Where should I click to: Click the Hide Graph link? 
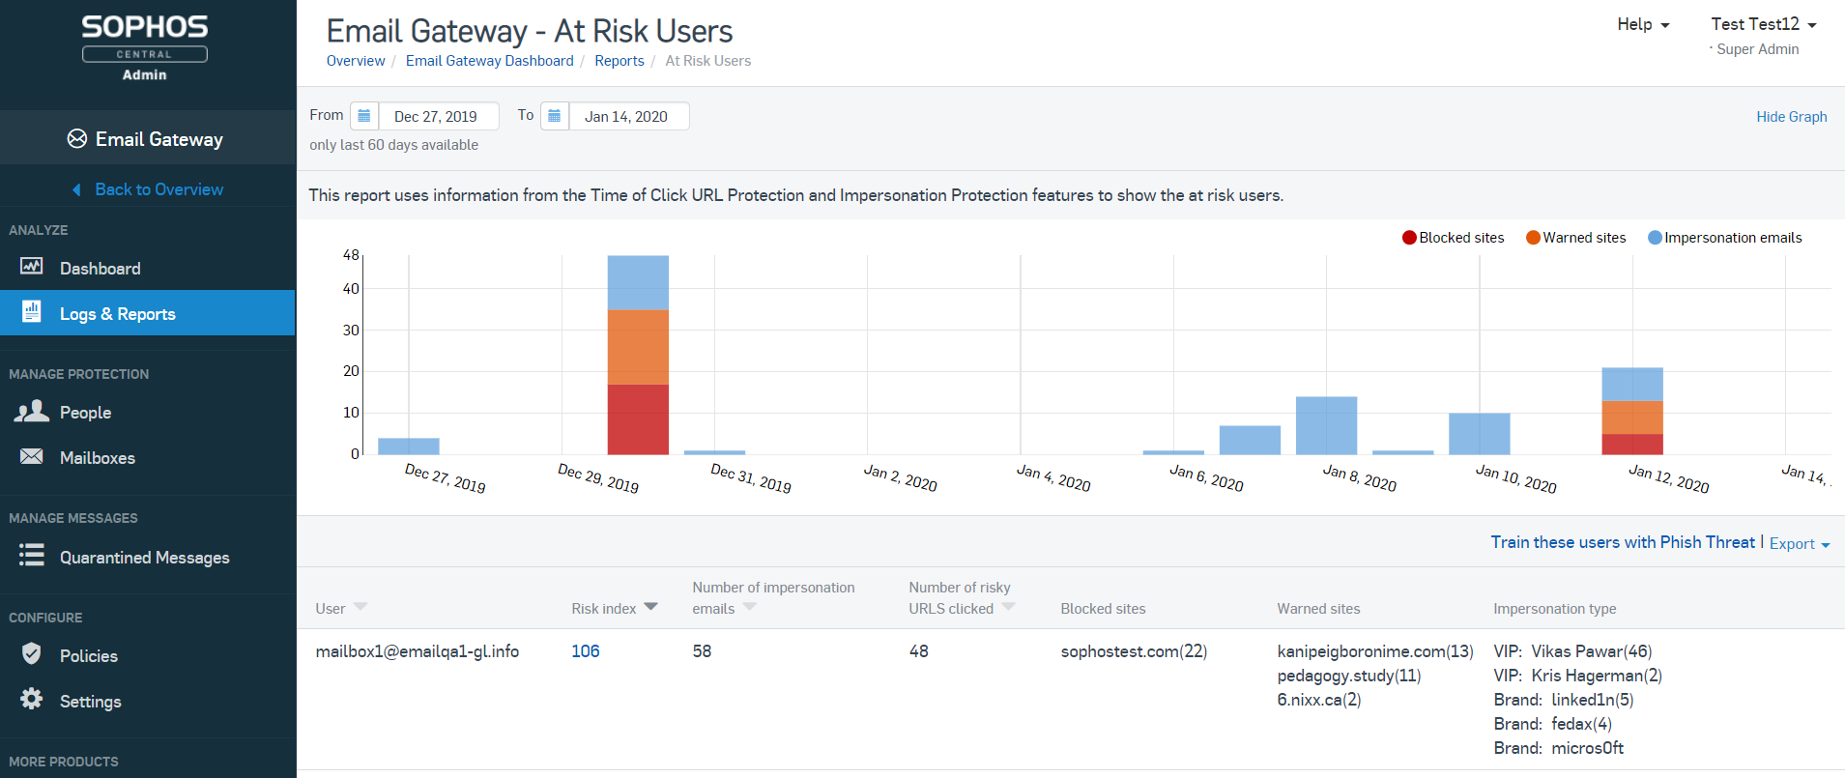[x=1791, y=117]
